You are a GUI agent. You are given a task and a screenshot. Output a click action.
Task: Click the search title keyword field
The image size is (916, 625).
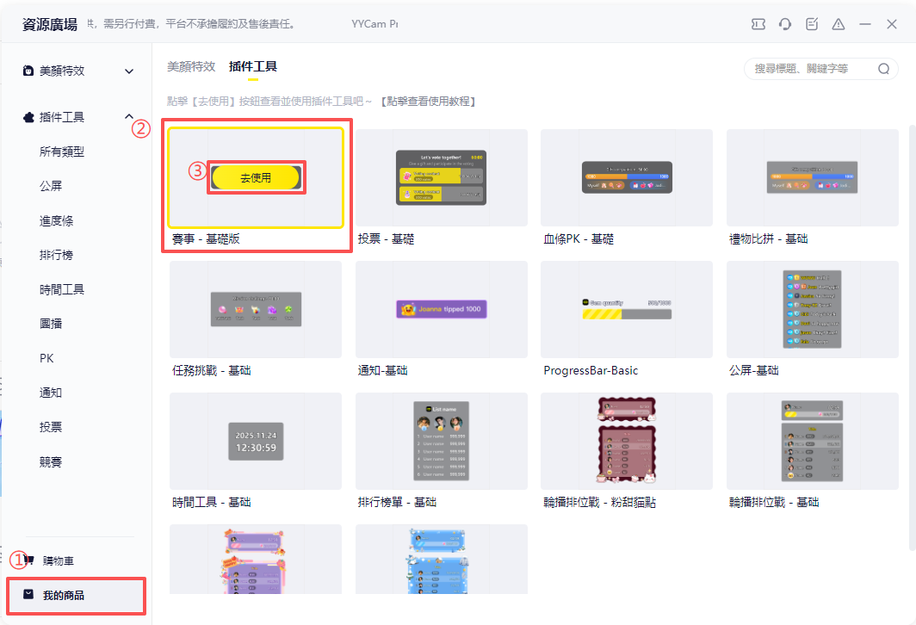[x=812, y=69]
